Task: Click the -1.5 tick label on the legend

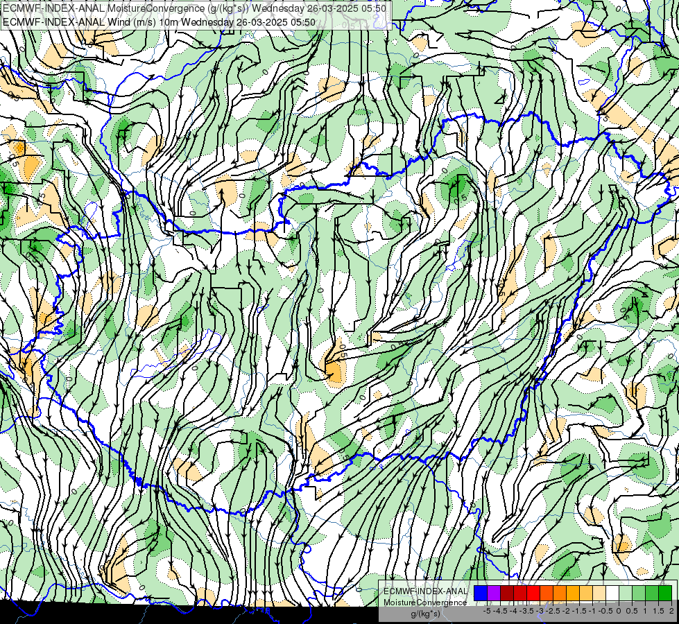Action: point(579,611)
